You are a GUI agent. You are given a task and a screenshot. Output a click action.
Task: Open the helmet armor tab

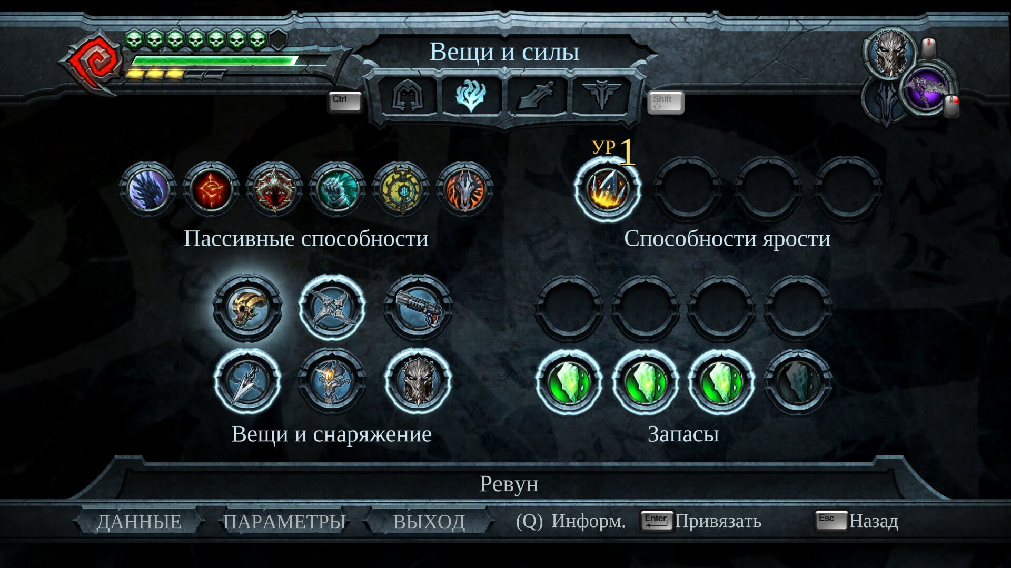(x=407, y=96)
